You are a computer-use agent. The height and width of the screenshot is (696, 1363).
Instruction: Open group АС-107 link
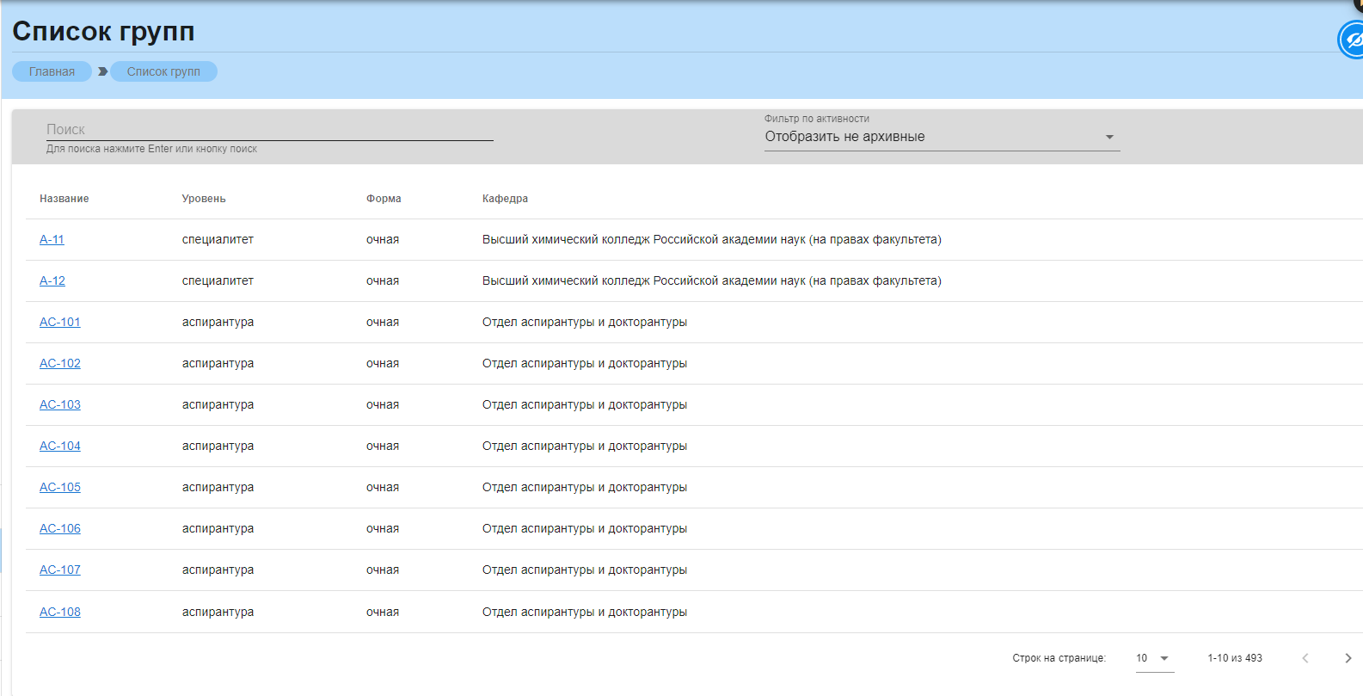click(60, 570)
